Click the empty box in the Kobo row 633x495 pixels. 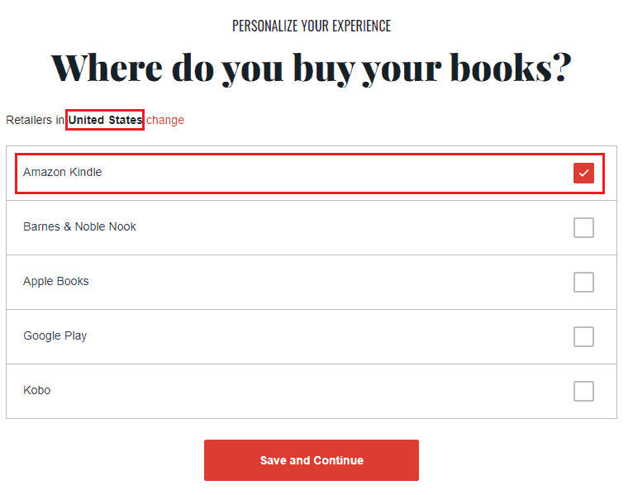coord(583,391)
